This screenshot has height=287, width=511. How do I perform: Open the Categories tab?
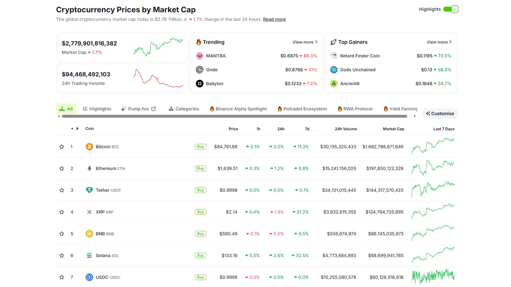tap(184, 109)
